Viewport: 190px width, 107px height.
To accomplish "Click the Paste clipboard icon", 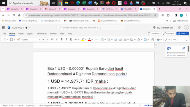I will [11, 40].
